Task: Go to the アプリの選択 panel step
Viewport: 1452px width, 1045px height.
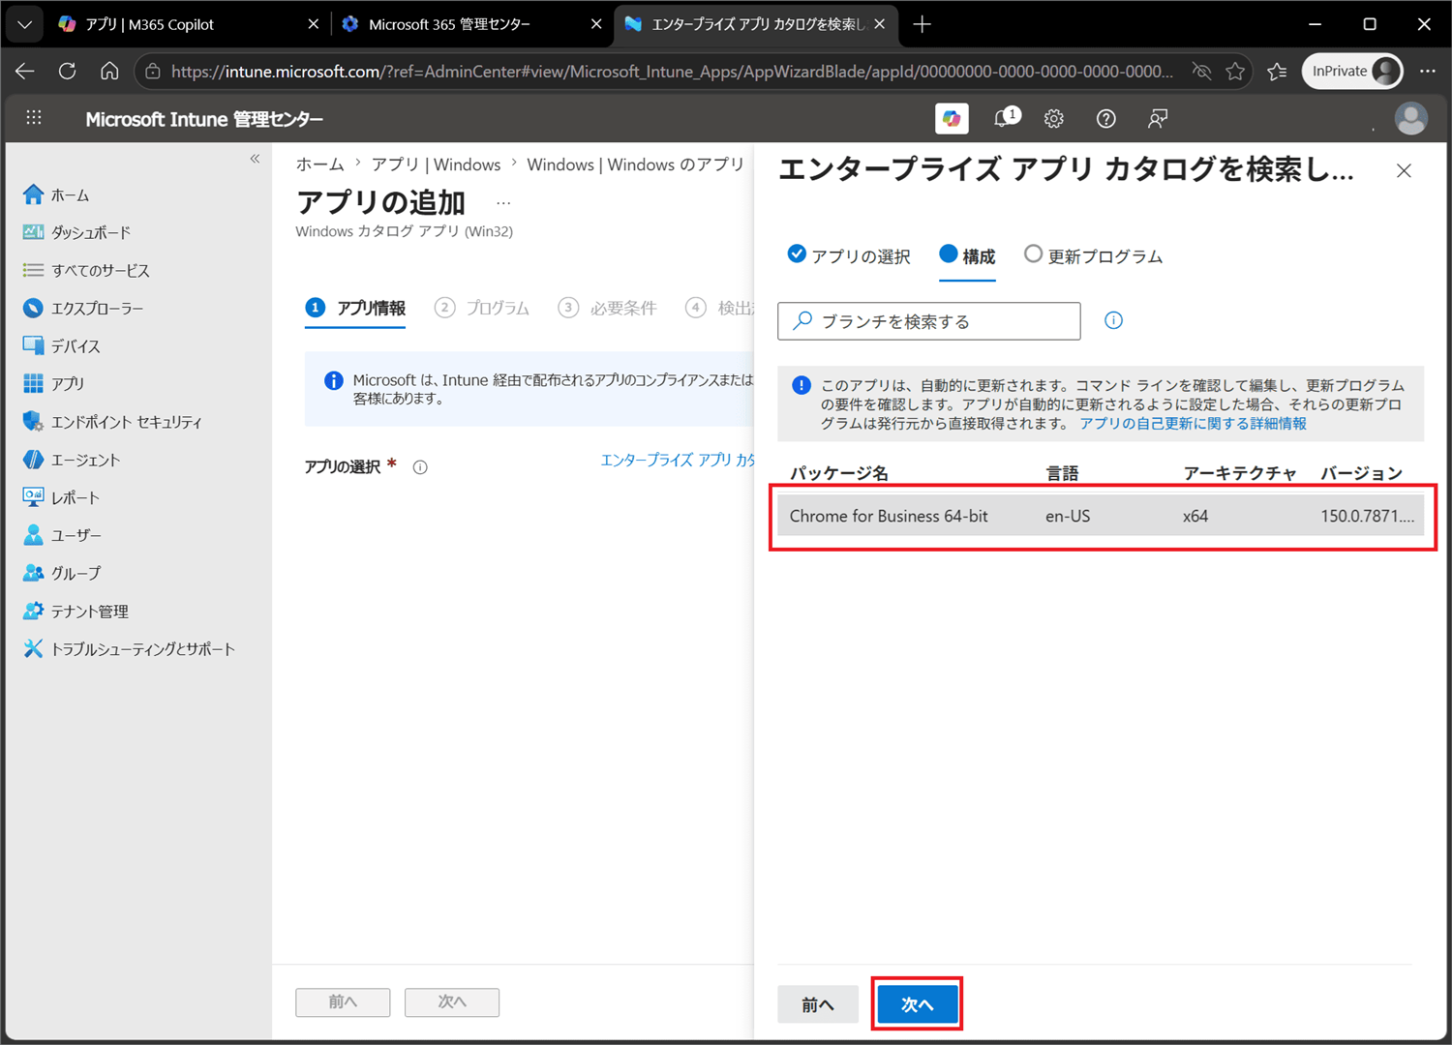Action: coord(849,255)
